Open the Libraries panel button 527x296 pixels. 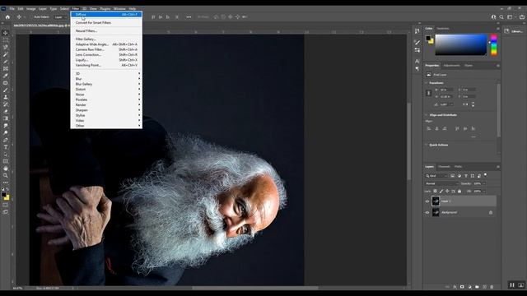click(x=514, y=31)
